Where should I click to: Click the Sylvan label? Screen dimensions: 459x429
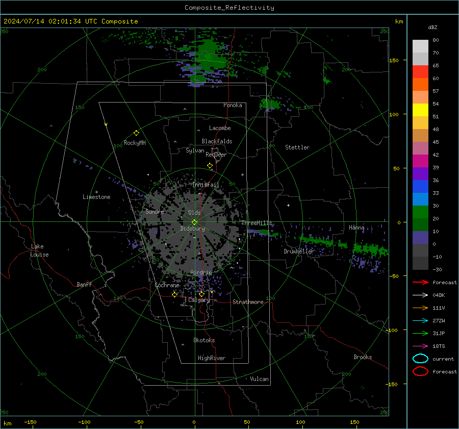coord(195,150)
